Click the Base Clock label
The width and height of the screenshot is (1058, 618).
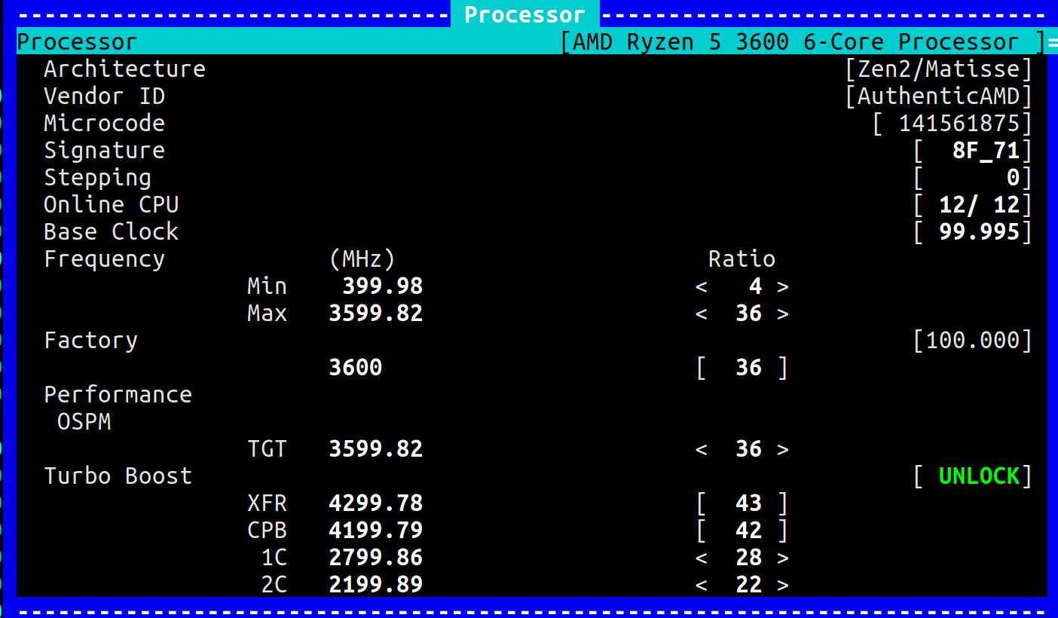coord(111,231)
